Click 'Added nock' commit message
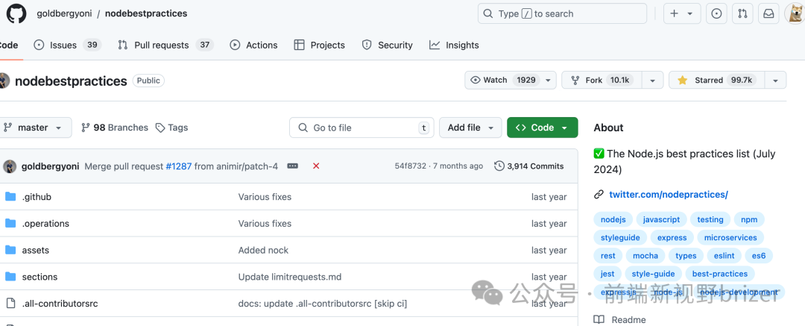805x326 pixels. tap(263, 250)
